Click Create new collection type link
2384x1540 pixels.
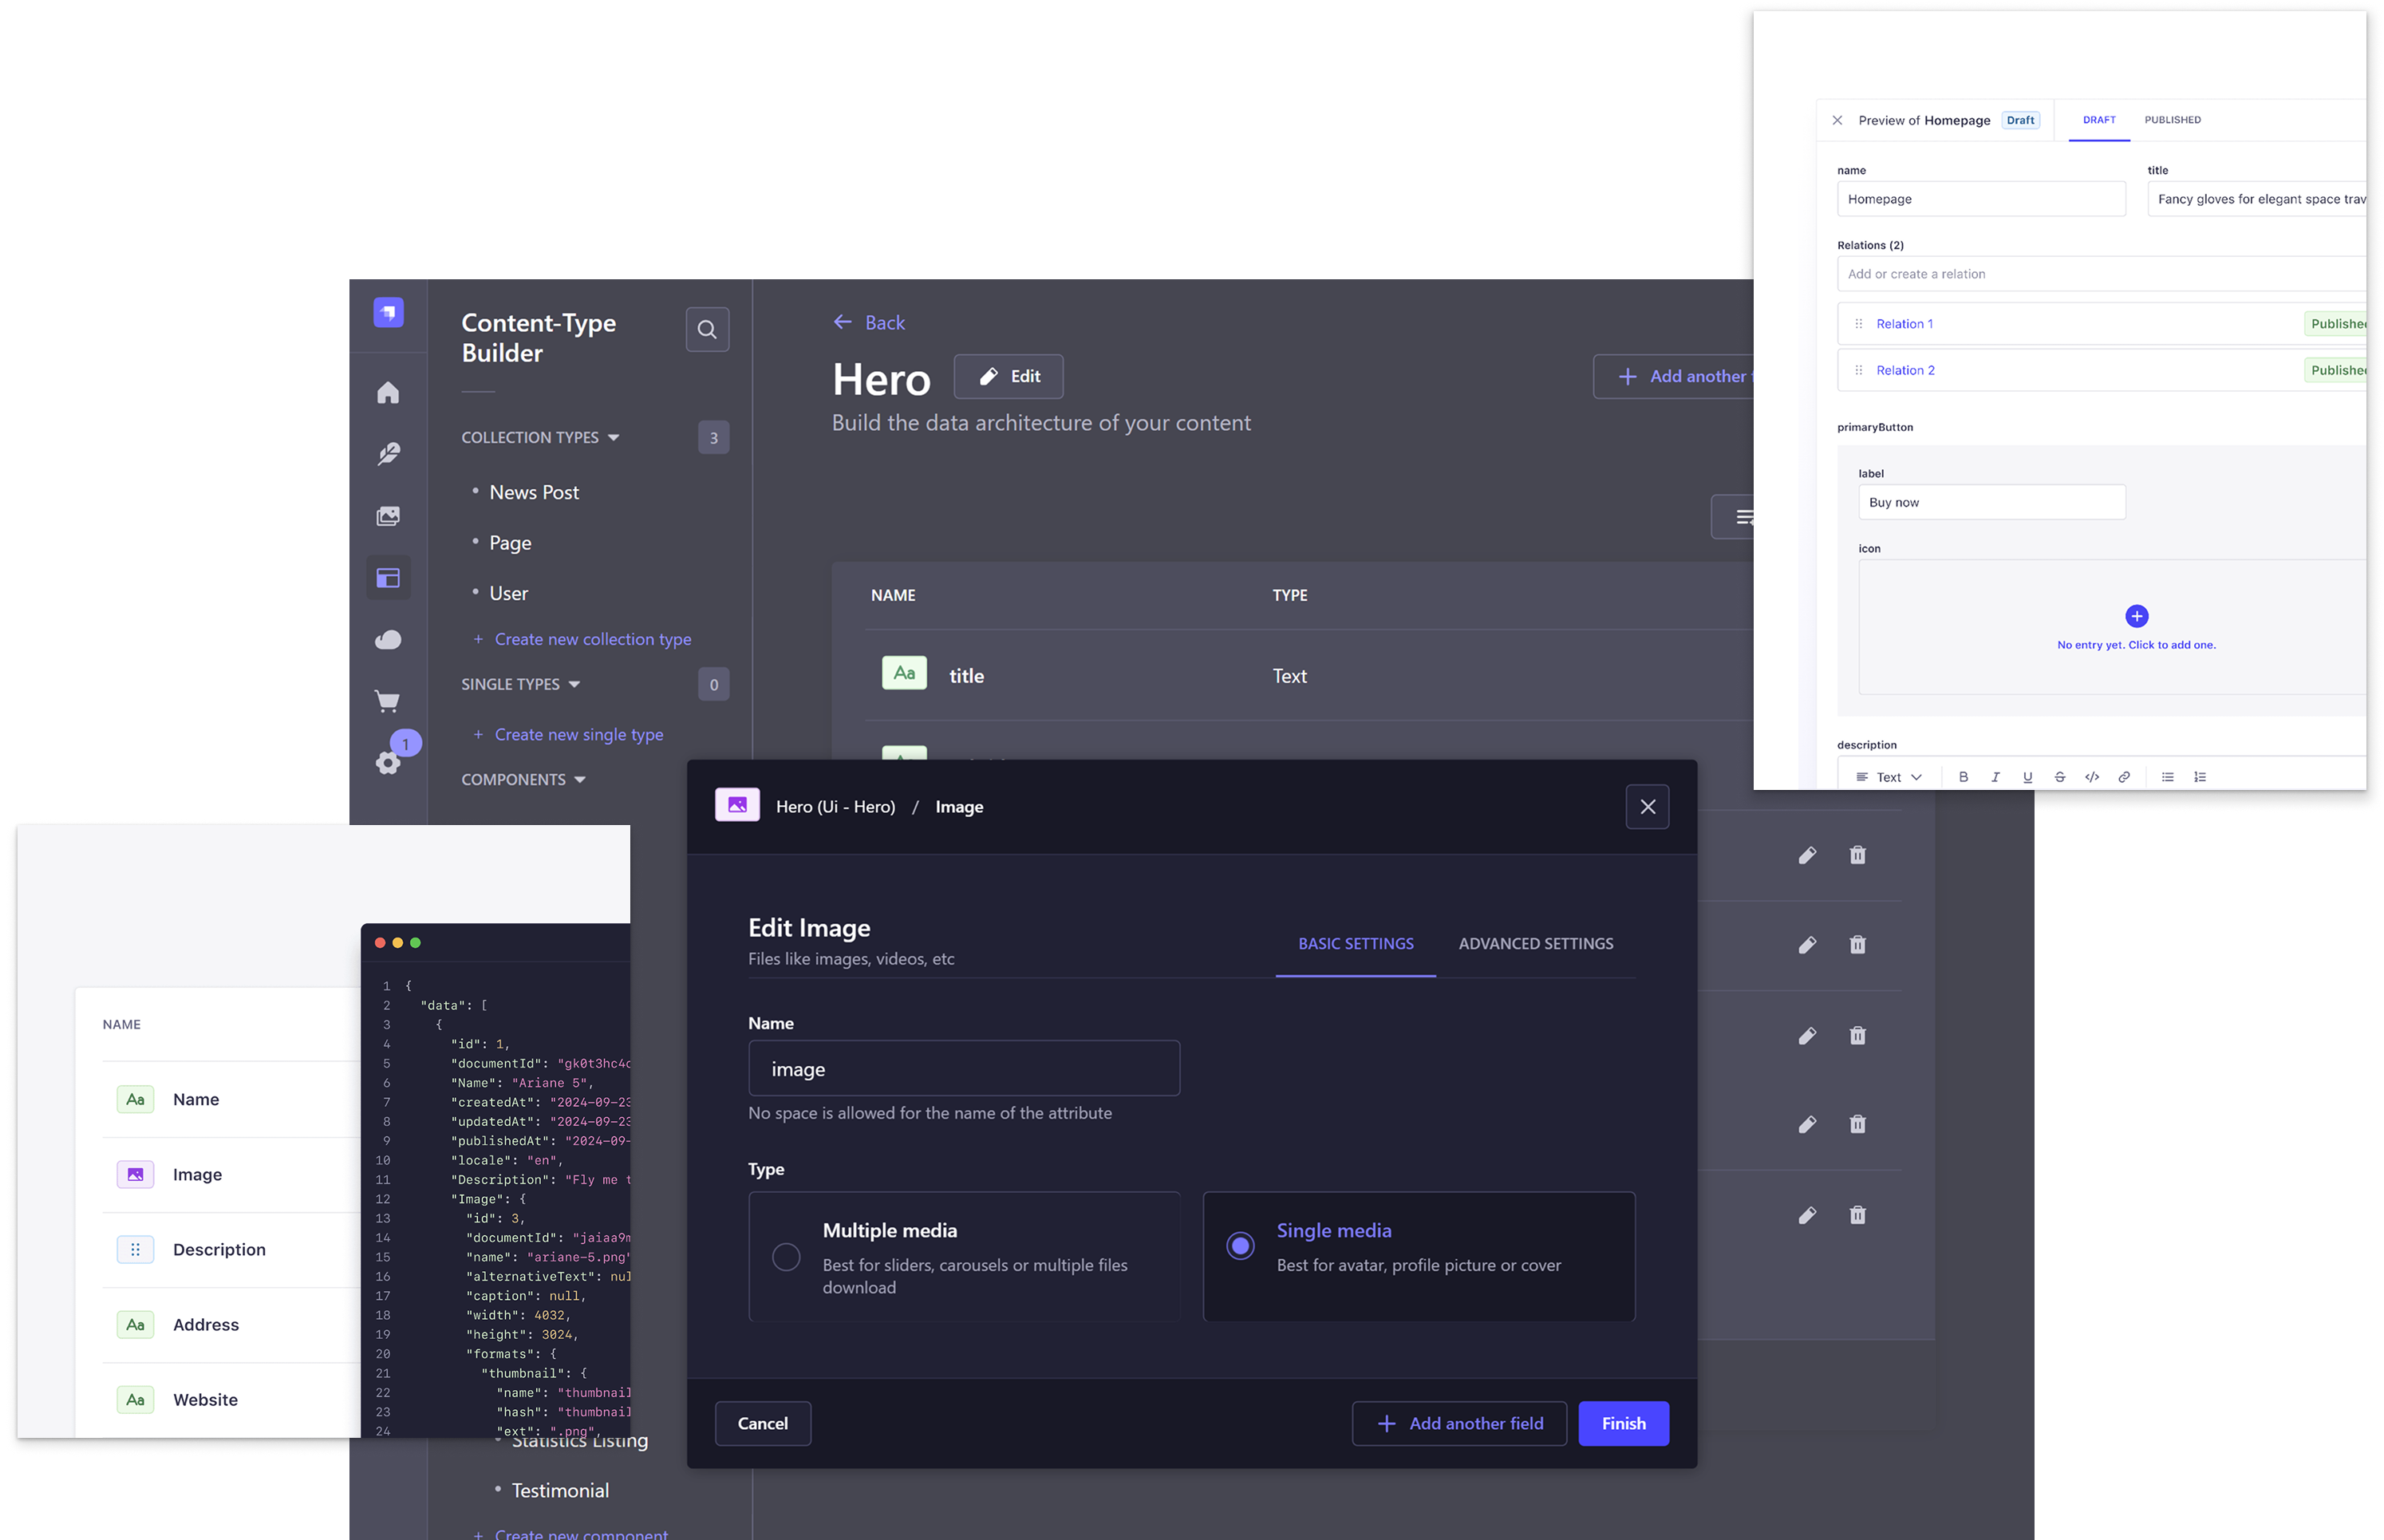(592, 639)
